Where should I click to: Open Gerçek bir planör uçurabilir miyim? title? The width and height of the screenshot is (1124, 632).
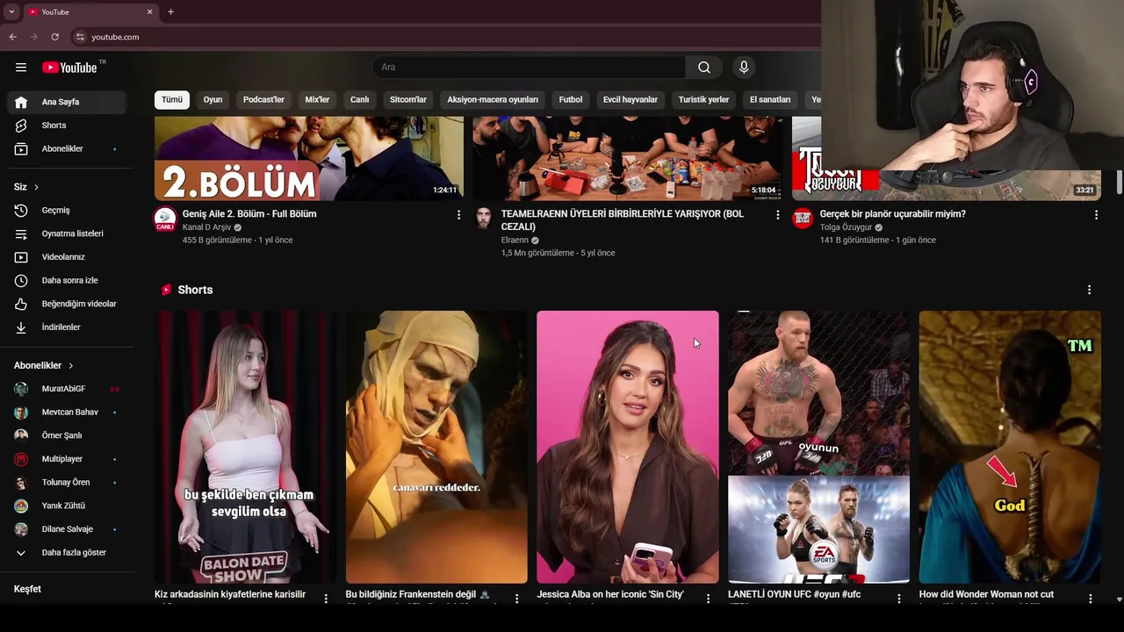[892, 214]
